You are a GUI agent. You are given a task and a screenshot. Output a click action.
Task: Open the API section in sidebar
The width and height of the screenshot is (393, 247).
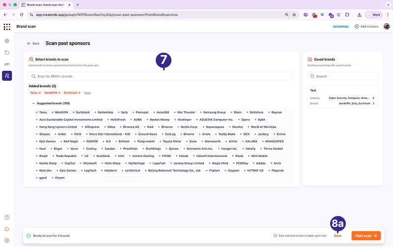point(7,64)
